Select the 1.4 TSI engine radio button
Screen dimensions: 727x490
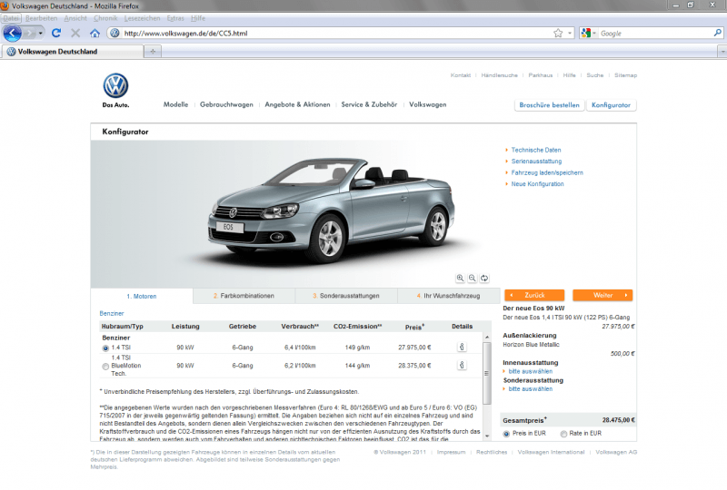[x=105, y=348]
